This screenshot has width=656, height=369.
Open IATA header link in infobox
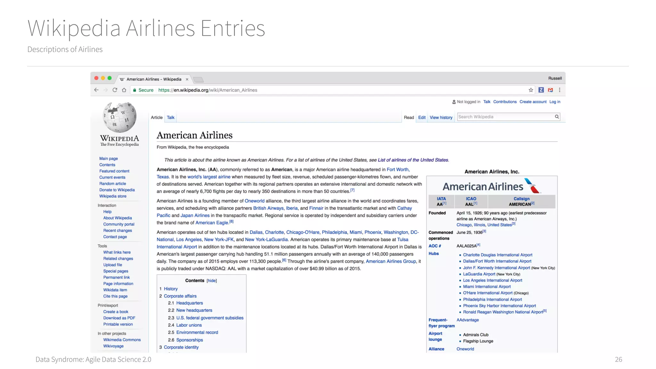[441, 199]
